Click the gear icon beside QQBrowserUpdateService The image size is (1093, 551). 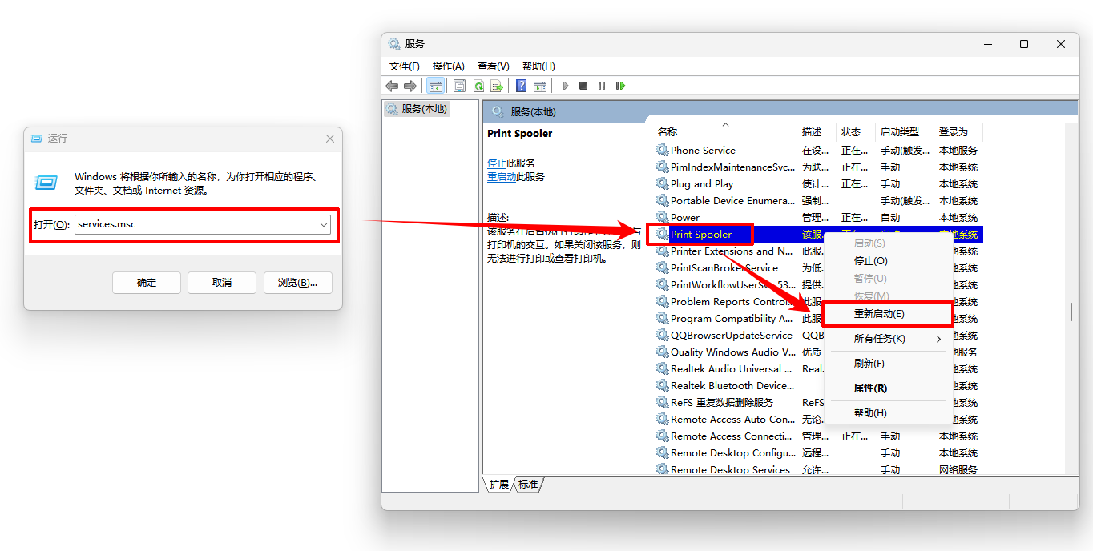pos(662,335)
